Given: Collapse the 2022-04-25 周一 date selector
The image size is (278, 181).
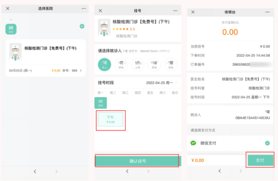Looking at the screenshot, I should (176, 83).
